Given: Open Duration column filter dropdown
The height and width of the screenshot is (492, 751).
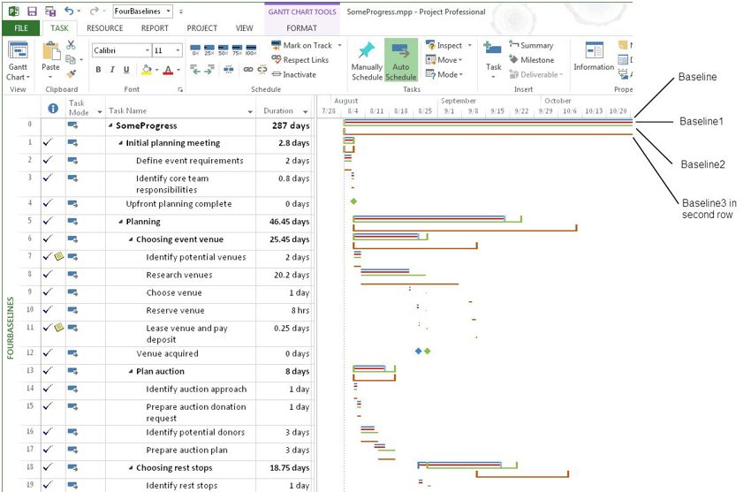Looking at the screenshot, I should pyautogui.click(x=305, y=111).
